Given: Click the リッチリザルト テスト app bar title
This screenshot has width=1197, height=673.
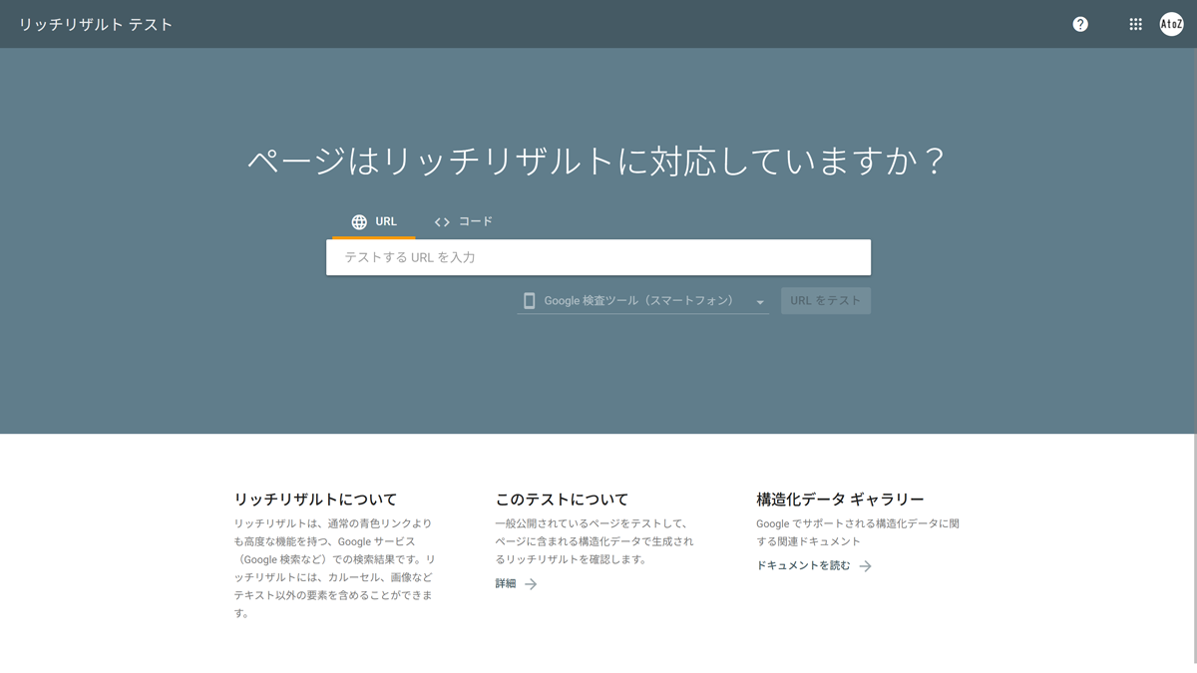Looking at the screenshot, I should (95, 24).
